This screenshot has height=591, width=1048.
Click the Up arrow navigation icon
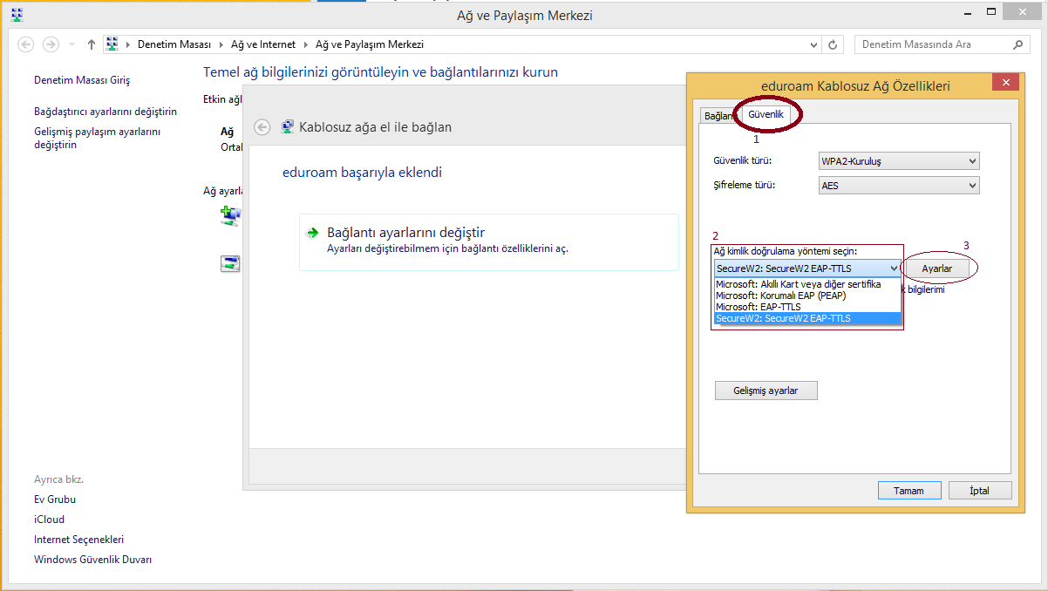coord(92,44)
